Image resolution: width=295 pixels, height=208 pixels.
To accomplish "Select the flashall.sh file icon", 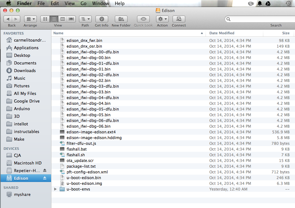I will click(62, 155).
